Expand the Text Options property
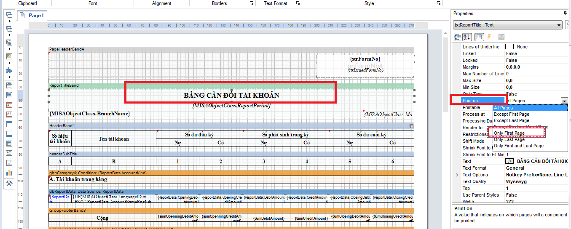The image size is (571, 229). (457, 175)
